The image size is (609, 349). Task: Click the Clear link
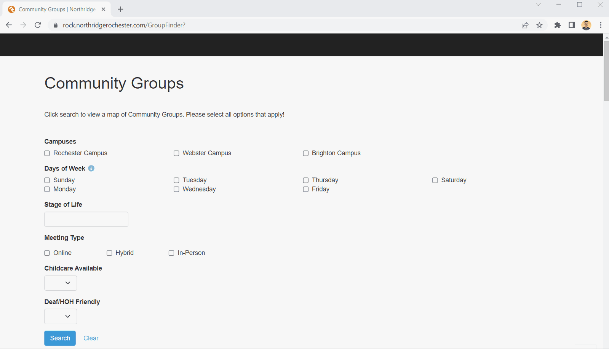click(91, 338)
